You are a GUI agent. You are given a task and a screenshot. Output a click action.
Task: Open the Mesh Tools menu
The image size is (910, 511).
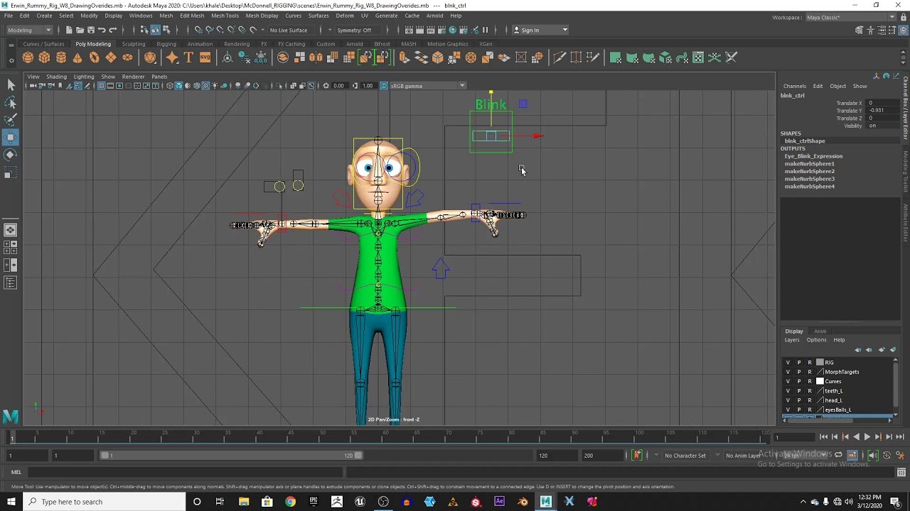pos(225,16)
